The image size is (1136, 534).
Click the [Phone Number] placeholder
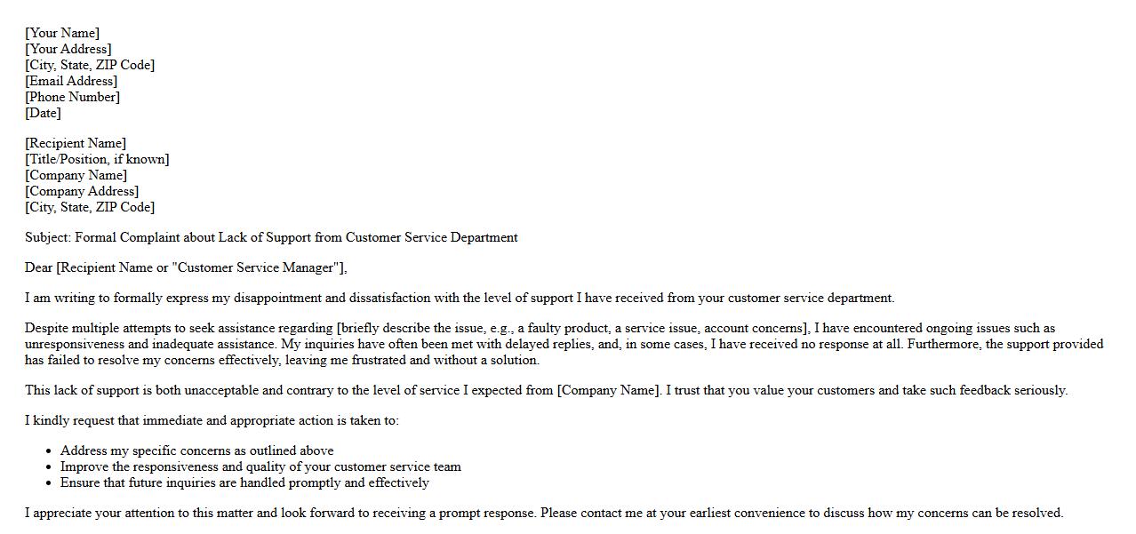(x=72, y=97)
